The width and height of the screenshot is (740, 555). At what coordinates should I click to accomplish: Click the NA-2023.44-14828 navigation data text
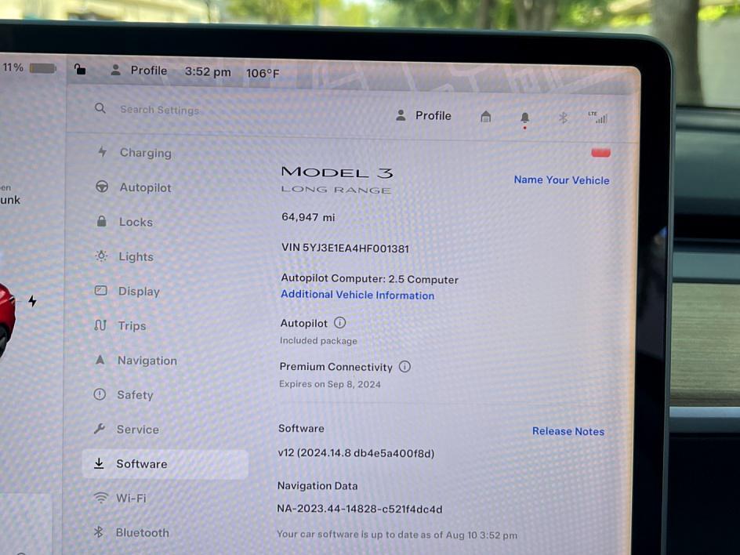(360, 510)
